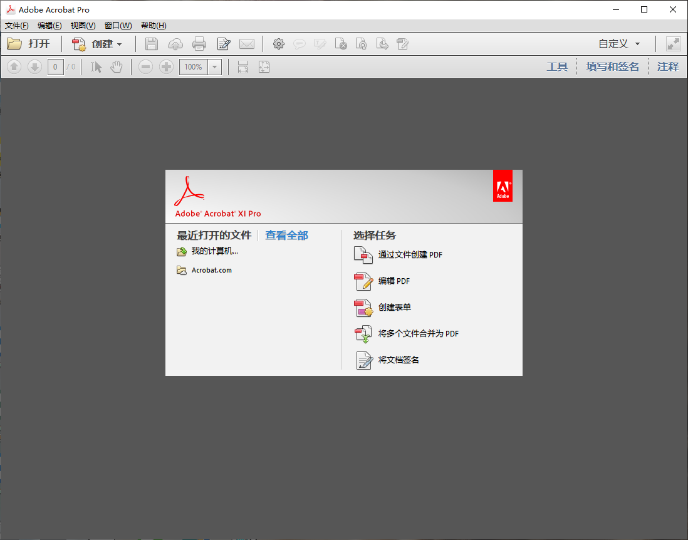Click the sticky note comment bubble icon

pos(300,44)
